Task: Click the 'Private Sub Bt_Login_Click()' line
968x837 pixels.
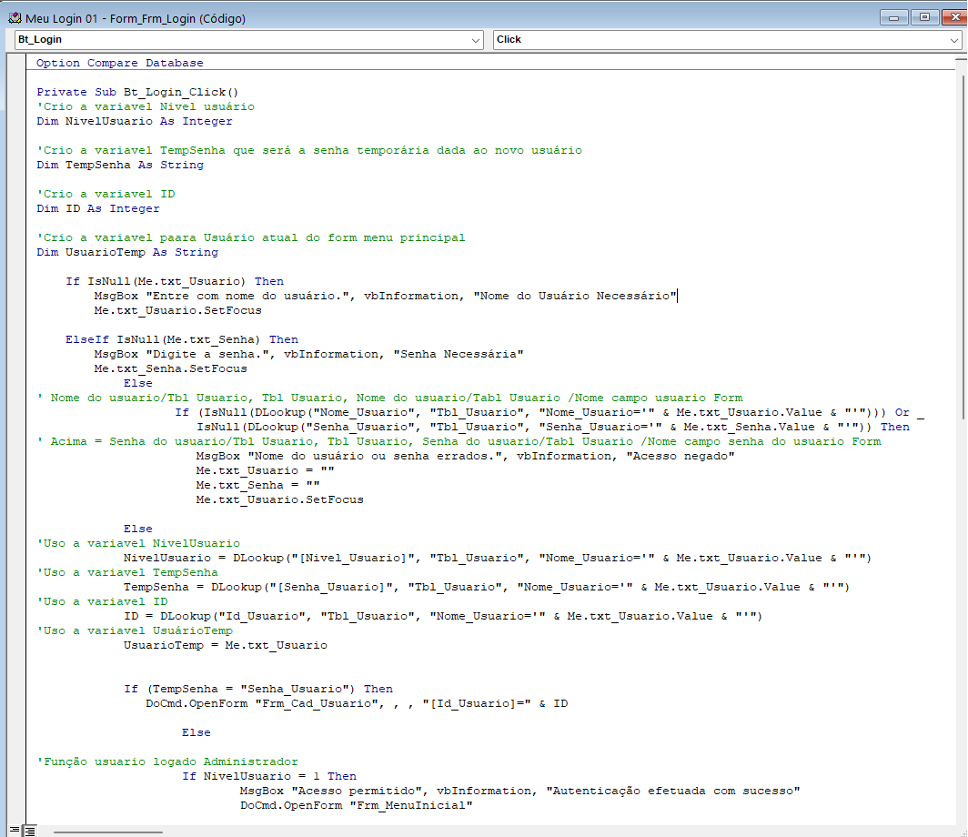Action: (x=137, y=93)
